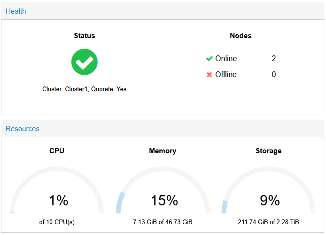Image resolution: width=326 pixels, height=235 pixels.
Task: Click the Offline nodes label
Action: tap(226, 74)
